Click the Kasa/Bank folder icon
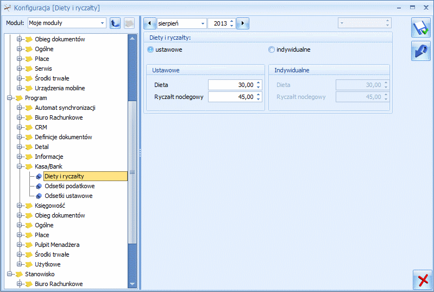Viewport: 434px width, 292px height. [x=29, y=166]
